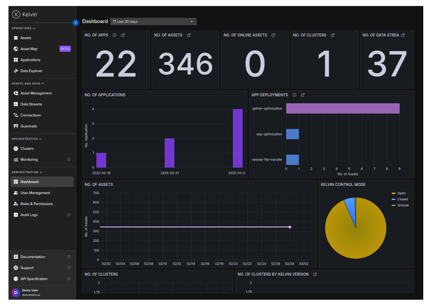Open the Last 30 days time range dropdown
432x306 pixels.
[153, 22]
